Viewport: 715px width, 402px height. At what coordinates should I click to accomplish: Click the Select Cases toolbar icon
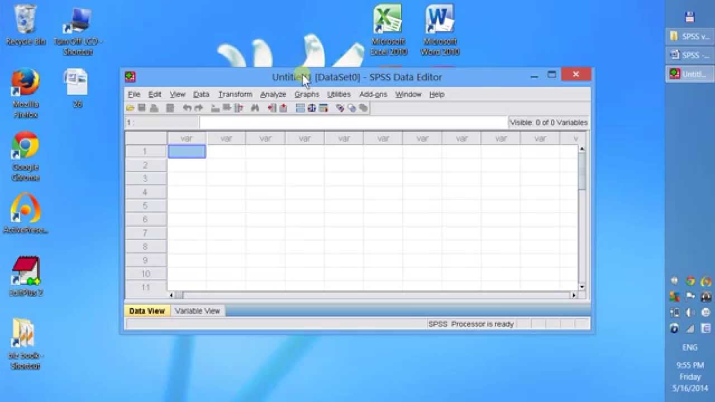pyautogui.click(x=323, y=108)
